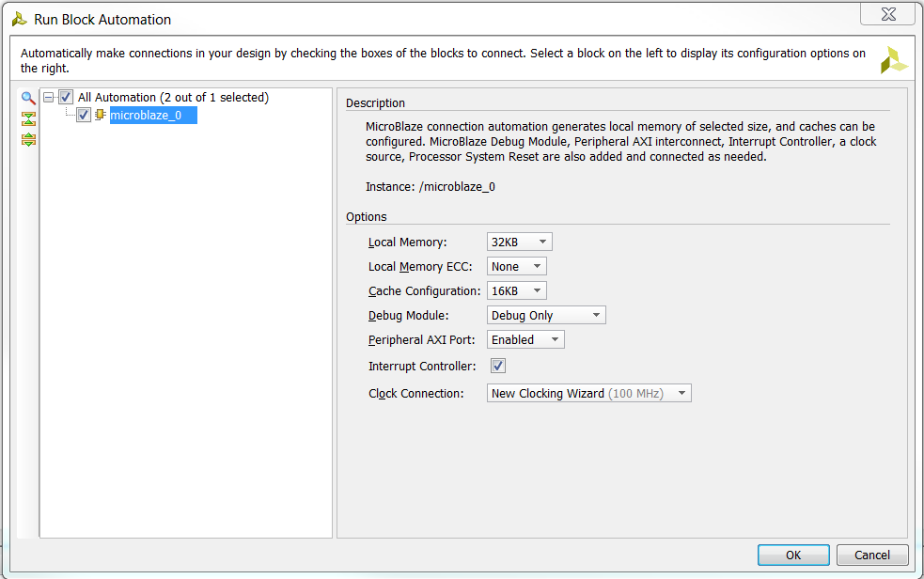Collapse the All Automation tree node
924x579 pixels.
[49, 97]
